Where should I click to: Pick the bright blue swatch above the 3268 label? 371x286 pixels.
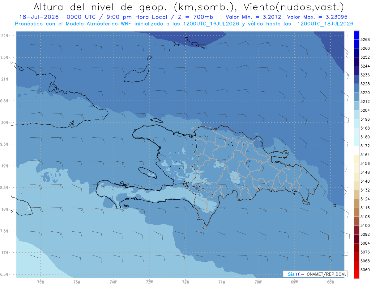pyautogui.click(x=356, y=35)
